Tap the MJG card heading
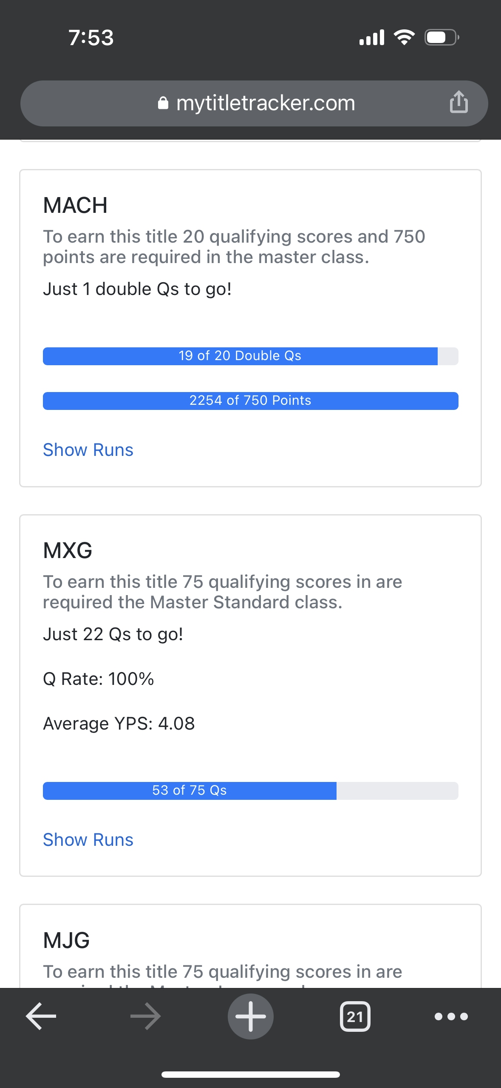The width and height of the screenshot is (501, 1088). (66, 940)
